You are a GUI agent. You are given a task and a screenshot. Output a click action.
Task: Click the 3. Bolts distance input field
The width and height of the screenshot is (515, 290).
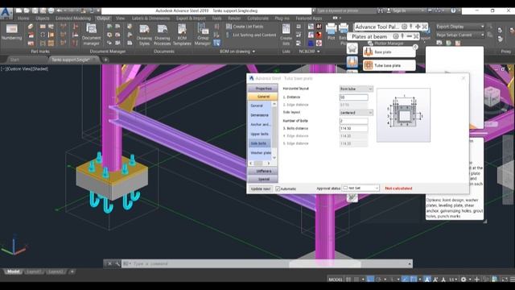tap(354, 129)
